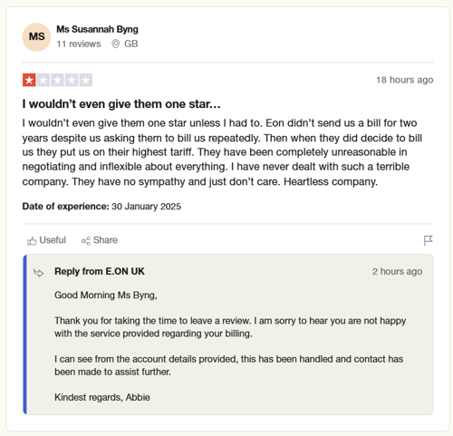Click the date of experience line

(x=101, y=207)
